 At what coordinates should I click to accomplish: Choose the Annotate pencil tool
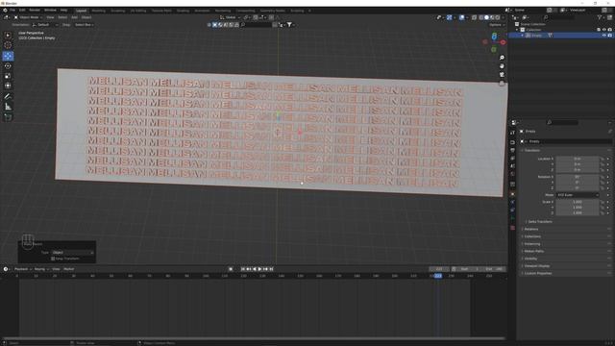(x=8, y=96)
